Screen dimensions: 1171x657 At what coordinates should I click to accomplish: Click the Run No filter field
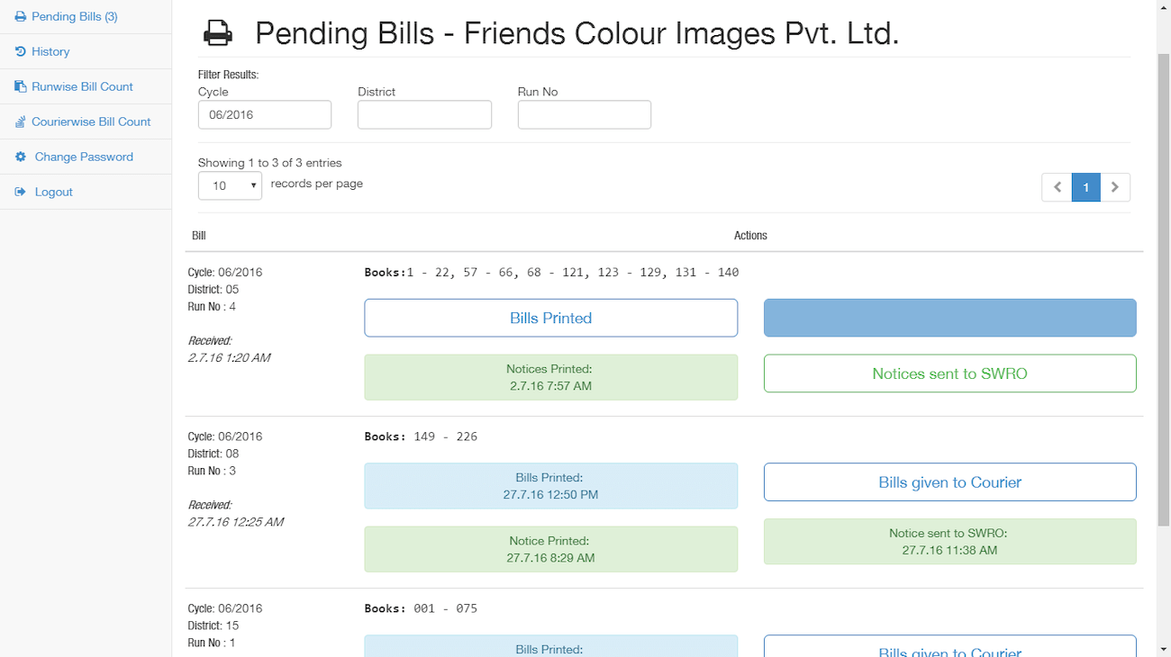click(x=584, y=115)
